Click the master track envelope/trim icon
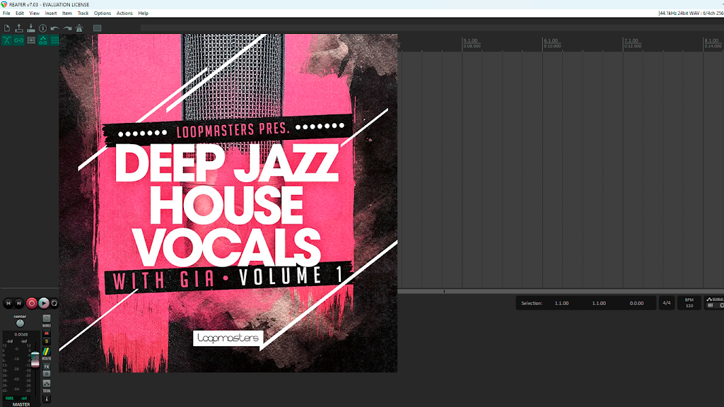This screenshot has height=407, width=724. coord(47,384)
